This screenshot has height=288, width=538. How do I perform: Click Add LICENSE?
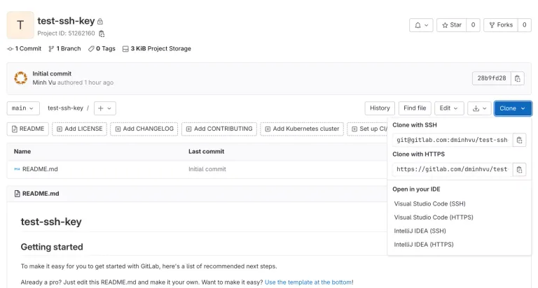[x=79, y=129]
